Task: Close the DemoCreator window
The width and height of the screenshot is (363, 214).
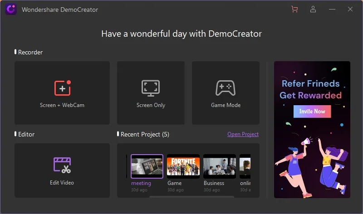Action: (x=350, y=9)
